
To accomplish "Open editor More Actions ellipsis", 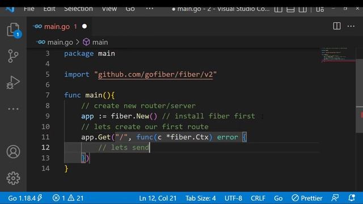I will coord(351,26).
